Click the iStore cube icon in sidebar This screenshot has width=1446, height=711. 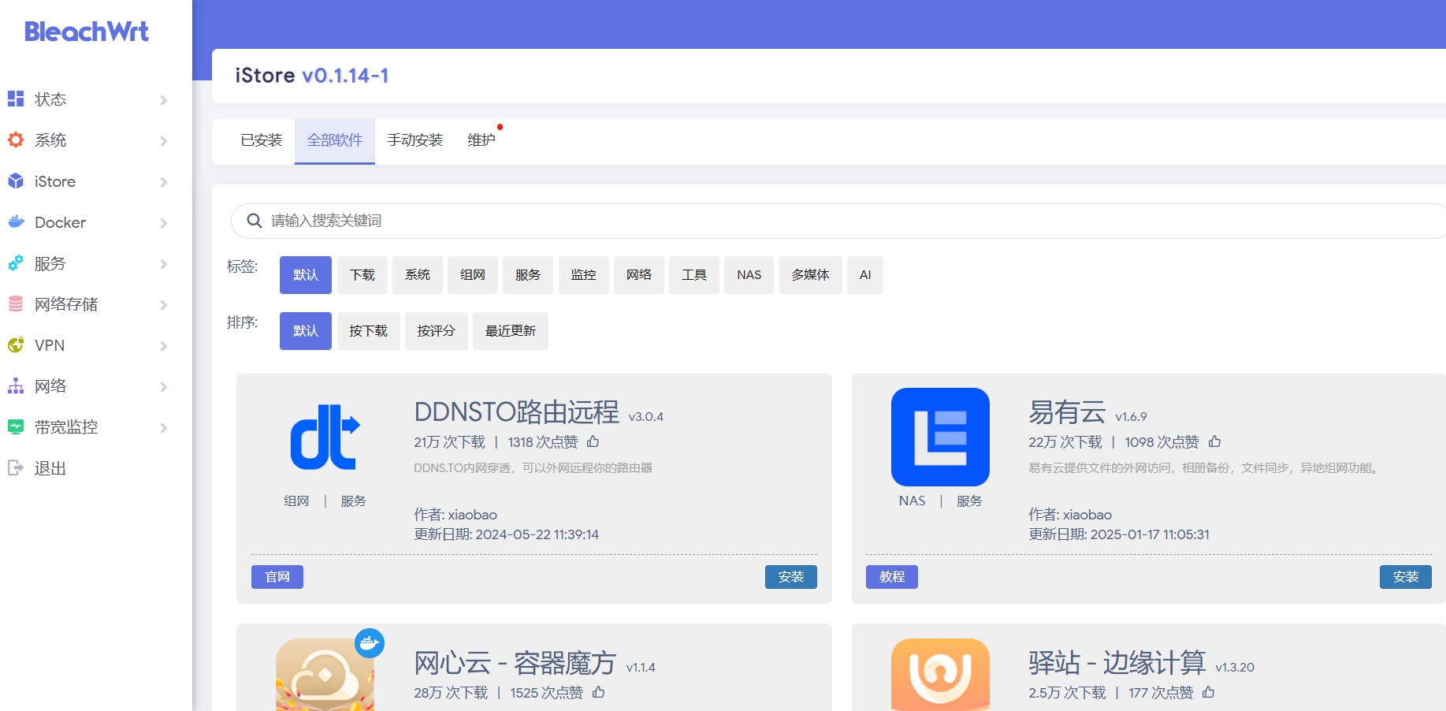coord(16,181)
